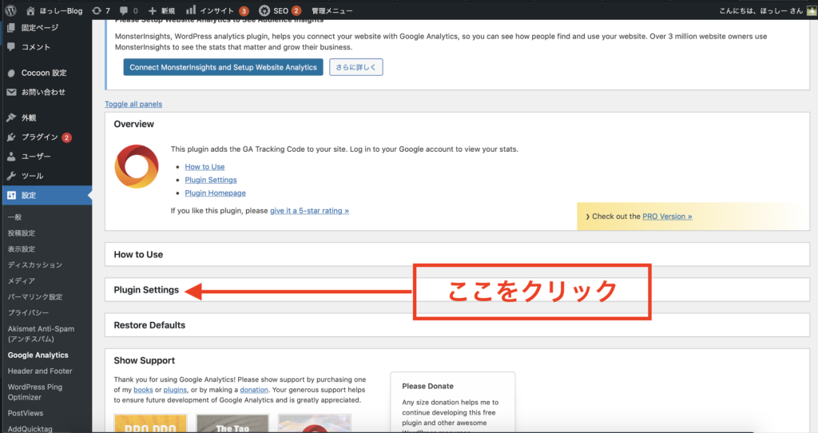Collapse the Overview panel heading
Viewport: 818px width, 433px height.
(134, 124)
